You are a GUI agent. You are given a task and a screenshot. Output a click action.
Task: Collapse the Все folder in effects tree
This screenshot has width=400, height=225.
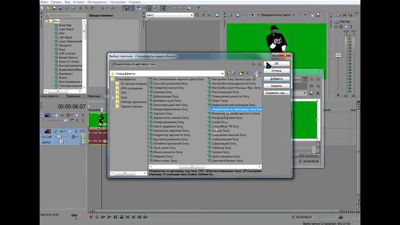[x=47, y=21]
